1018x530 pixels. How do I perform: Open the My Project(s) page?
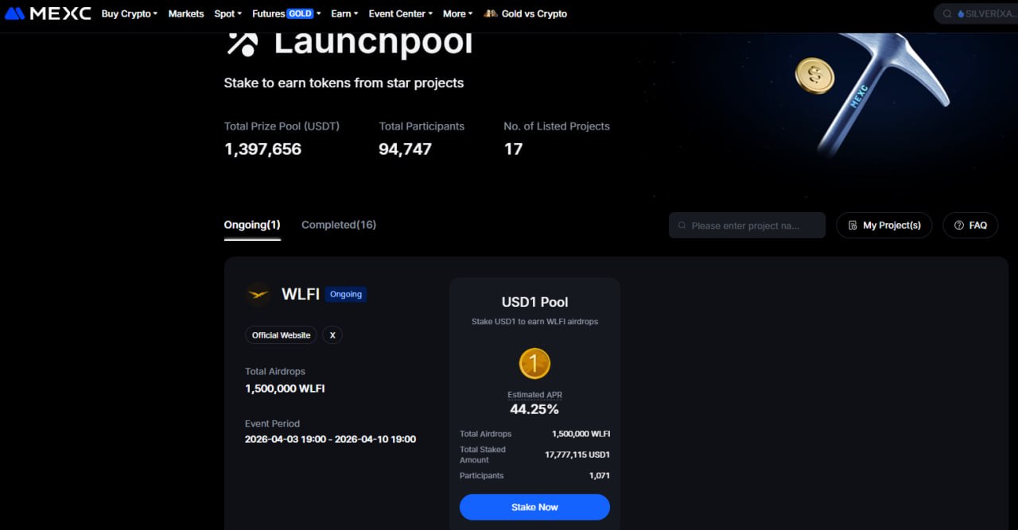tap(884, 226)
